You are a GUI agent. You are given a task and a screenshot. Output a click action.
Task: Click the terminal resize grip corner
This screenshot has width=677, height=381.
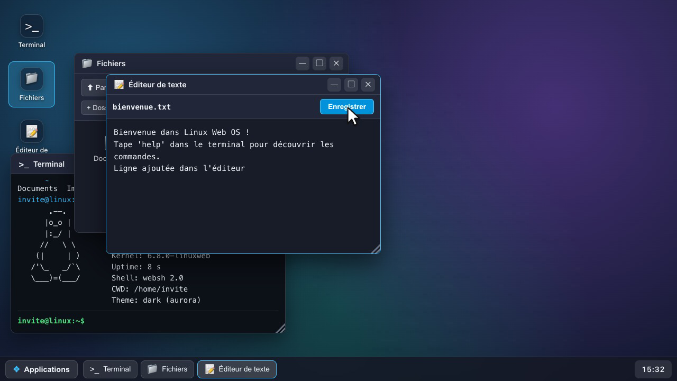click(280, 328)
